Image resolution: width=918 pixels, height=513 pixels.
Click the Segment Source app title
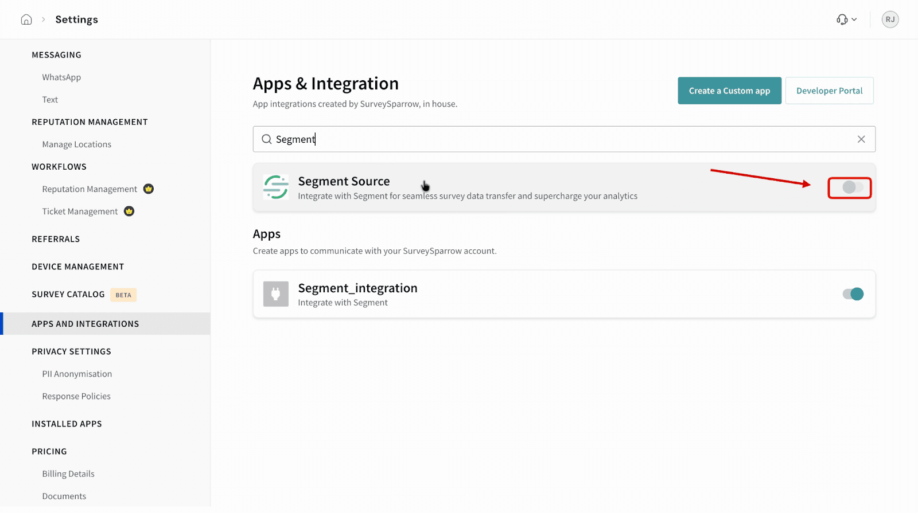coord(344,181)
